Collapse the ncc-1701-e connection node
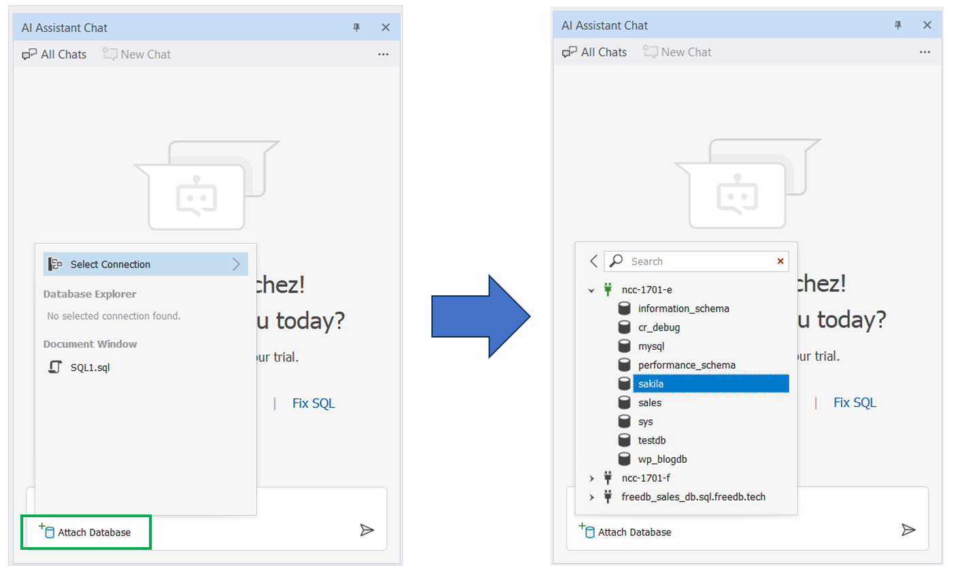Viewport: 954px width, 573px height. (591, 291)
